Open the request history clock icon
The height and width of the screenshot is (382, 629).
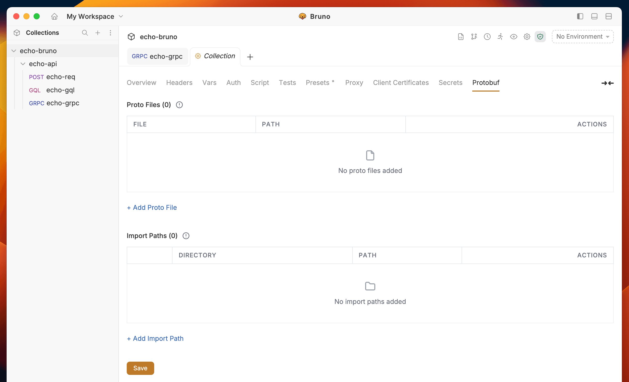click(x=487, y=36)
